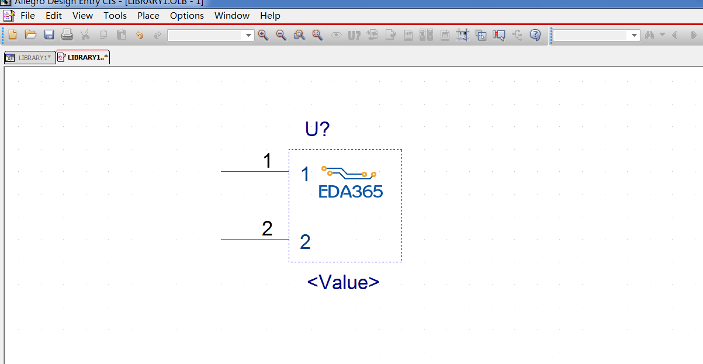Open the View menu
This screenshot has height=364, width=703.
click(x=82, y=16)
